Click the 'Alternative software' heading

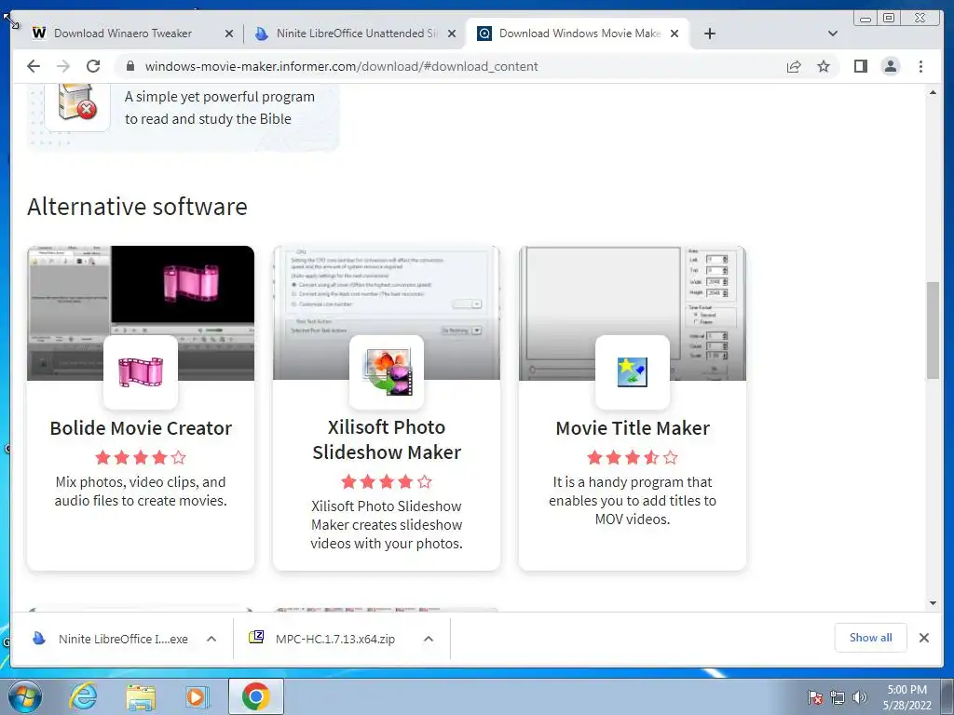(137, 207)
